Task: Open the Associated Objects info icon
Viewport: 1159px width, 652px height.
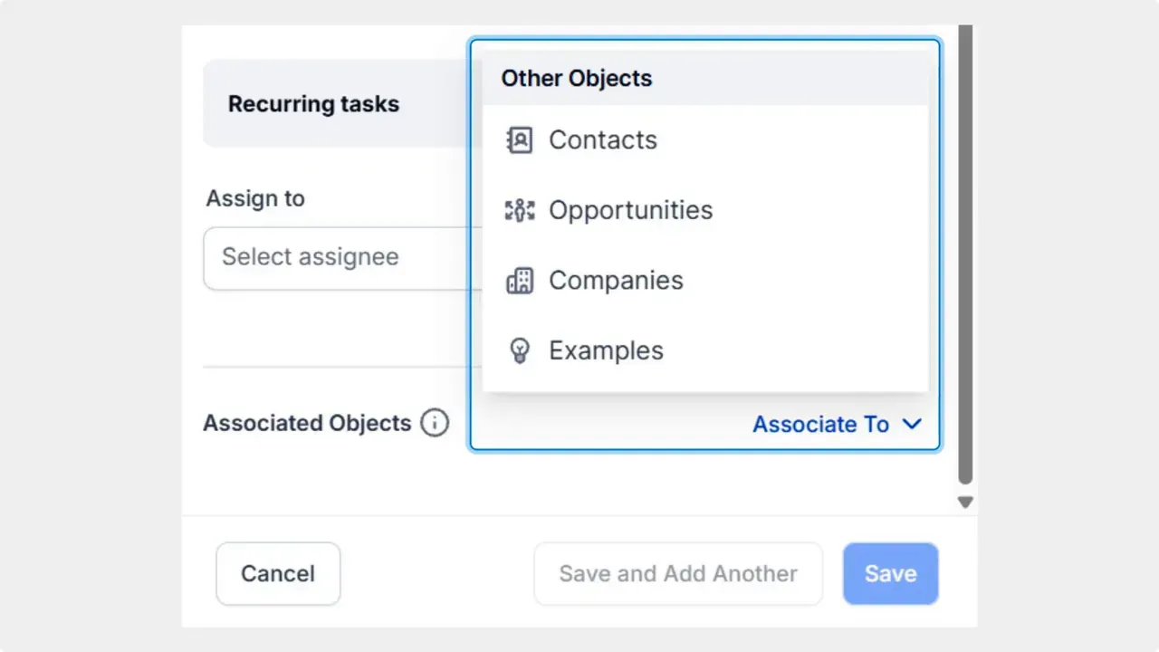Action: 434,422
